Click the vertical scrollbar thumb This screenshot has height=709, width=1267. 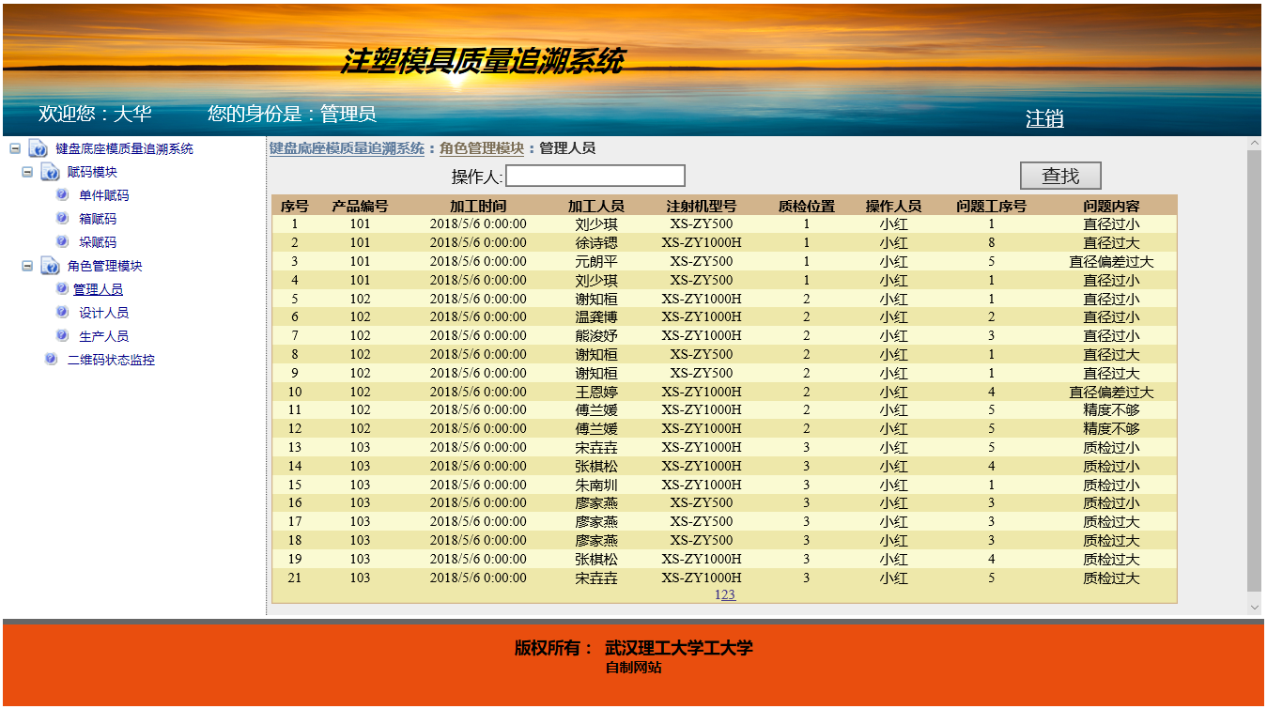pos(1254,370)
